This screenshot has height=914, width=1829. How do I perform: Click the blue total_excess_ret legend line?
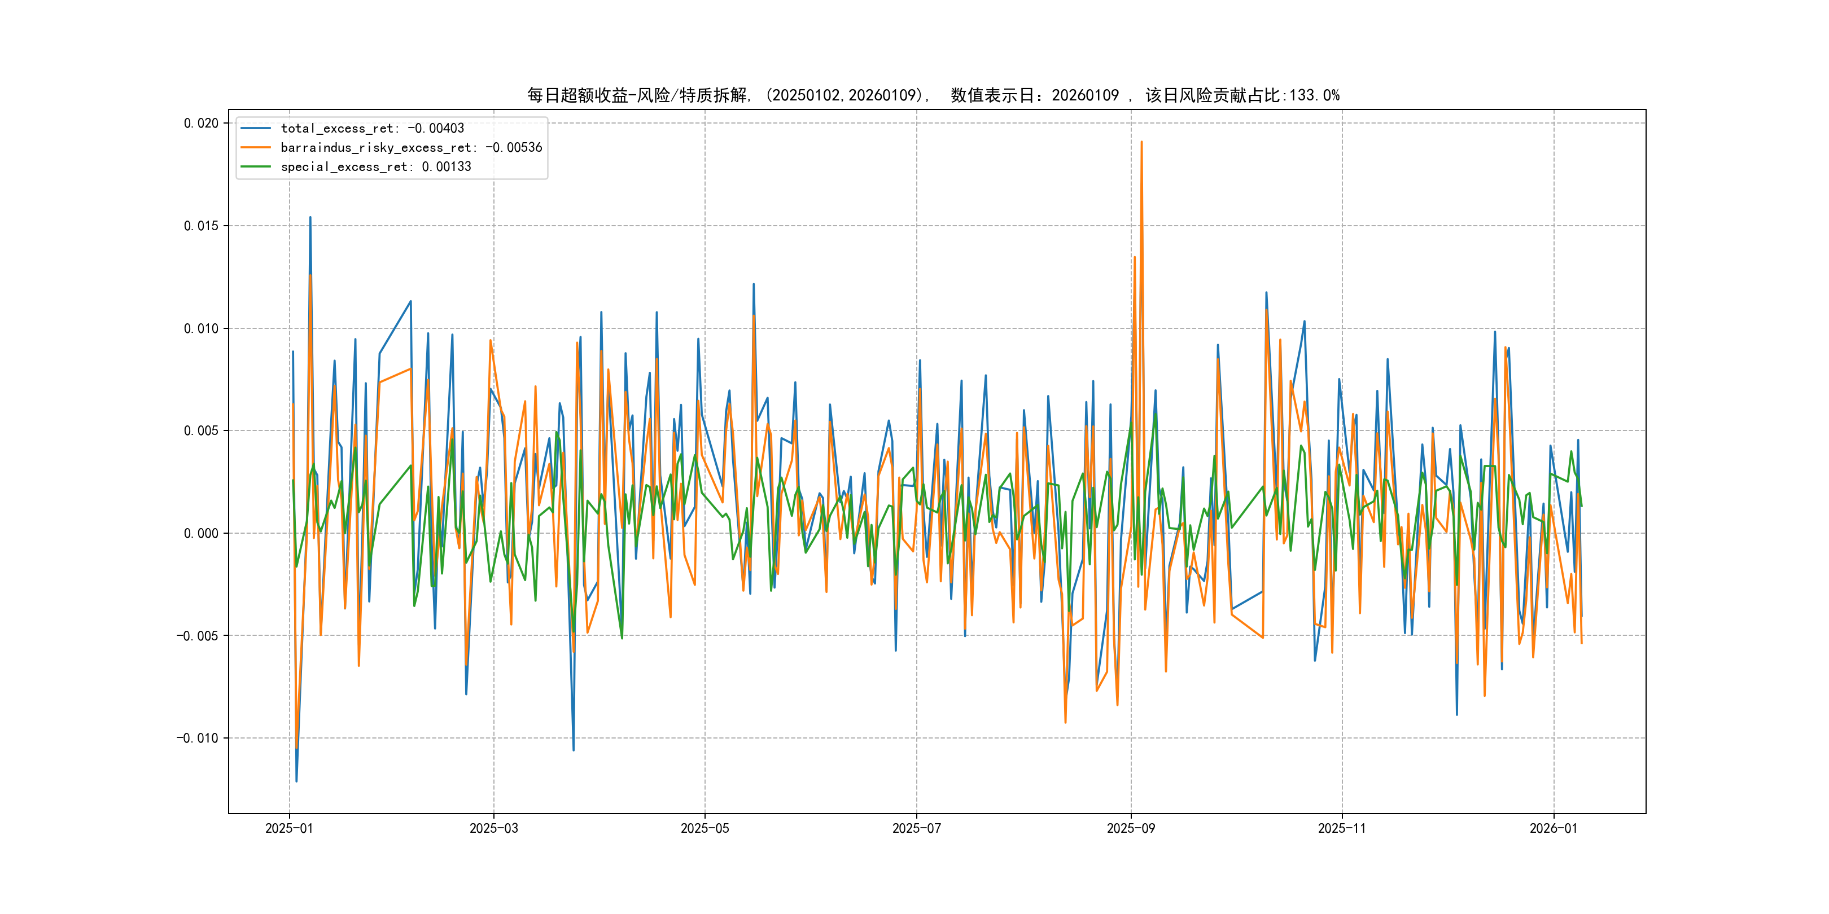coord(256,129)
